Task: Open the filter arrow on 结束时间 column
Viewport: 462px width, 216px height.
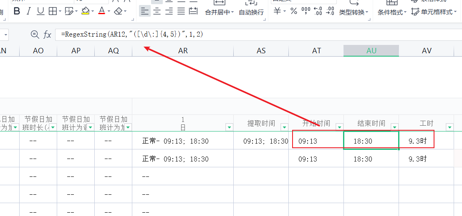Action: tap(394, 127)
